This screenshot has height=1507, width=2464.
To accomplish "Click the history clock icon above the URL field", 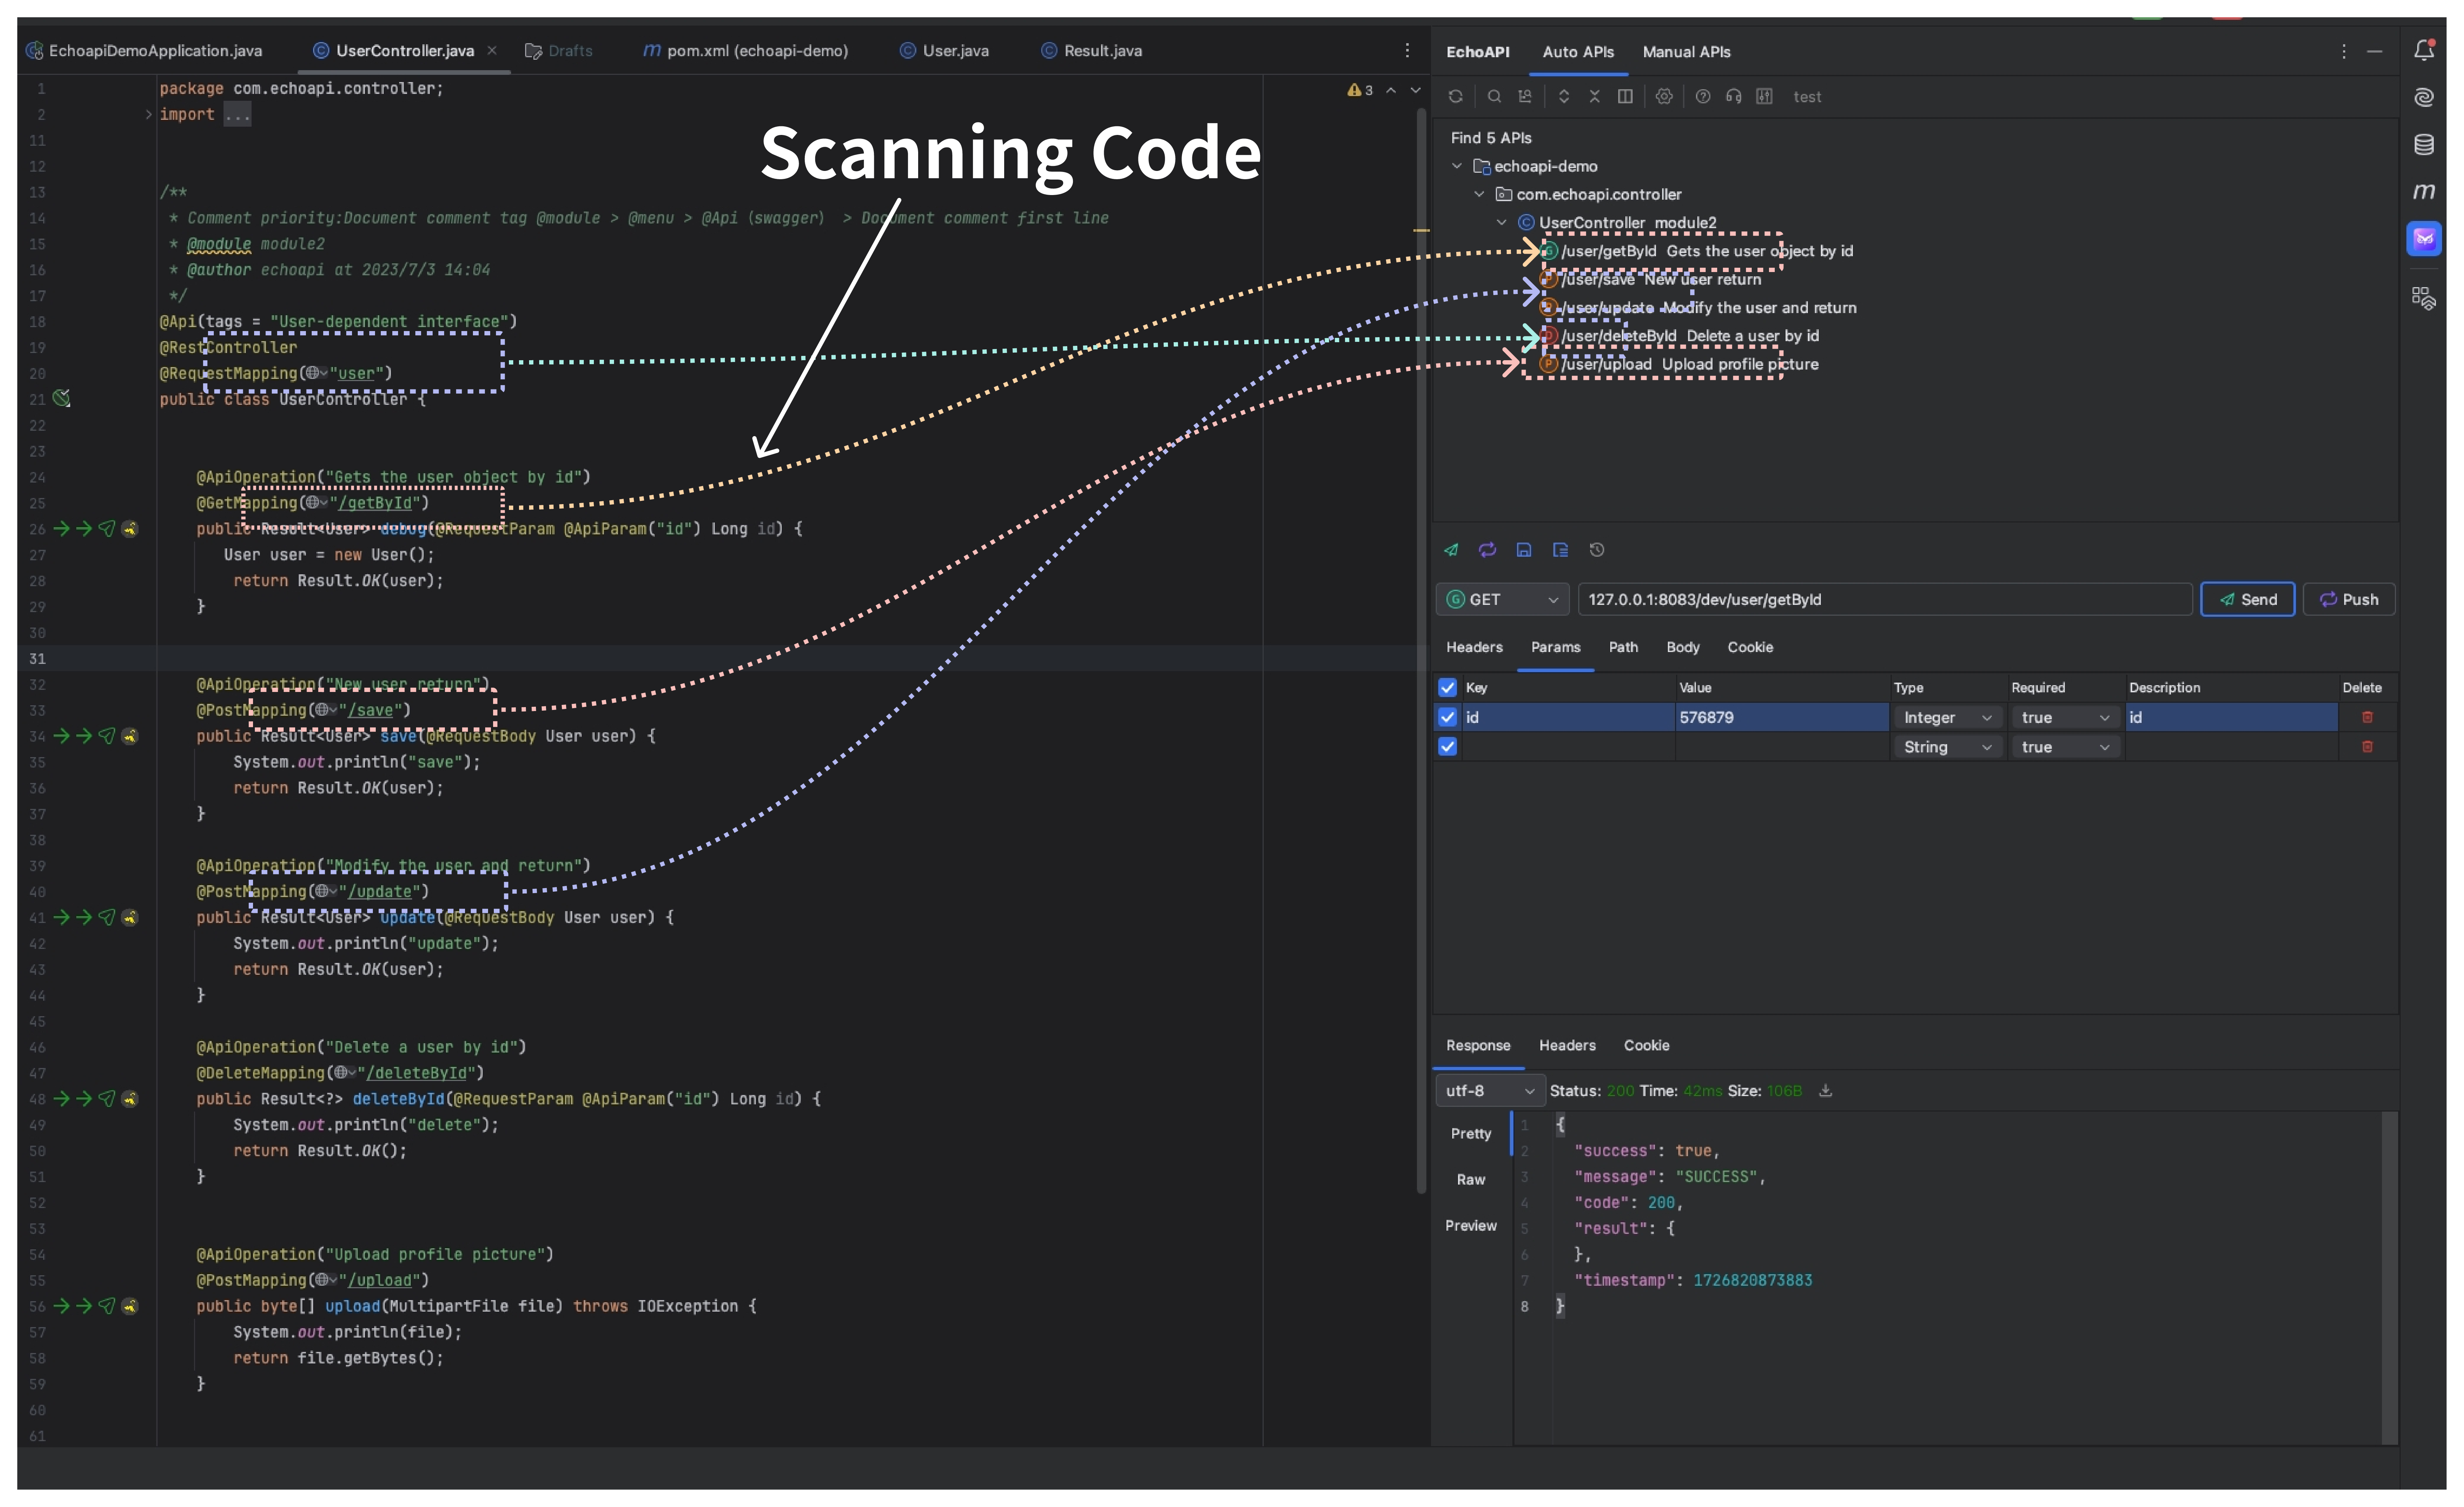I will (x=1597, y=549).
